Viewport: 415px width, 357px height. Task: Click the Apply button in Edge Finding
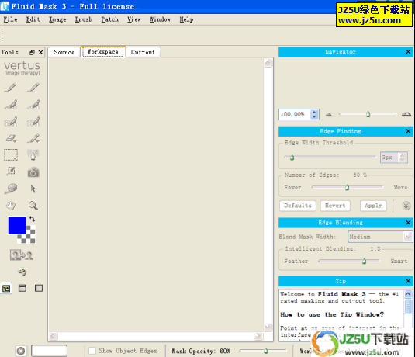[373, 206]
